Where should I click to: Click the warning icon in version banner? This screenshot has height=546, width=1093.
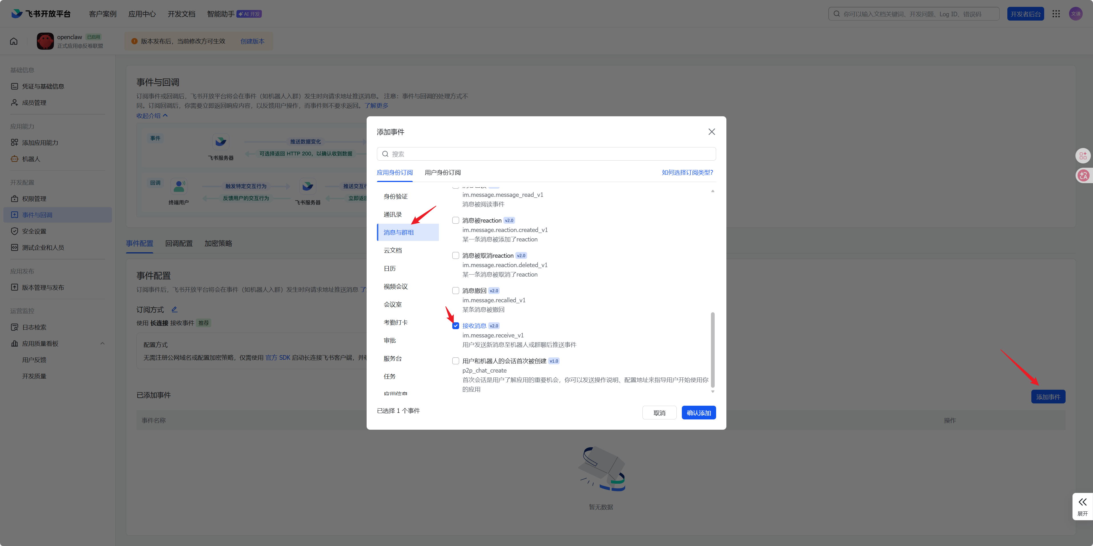(134, 41)
